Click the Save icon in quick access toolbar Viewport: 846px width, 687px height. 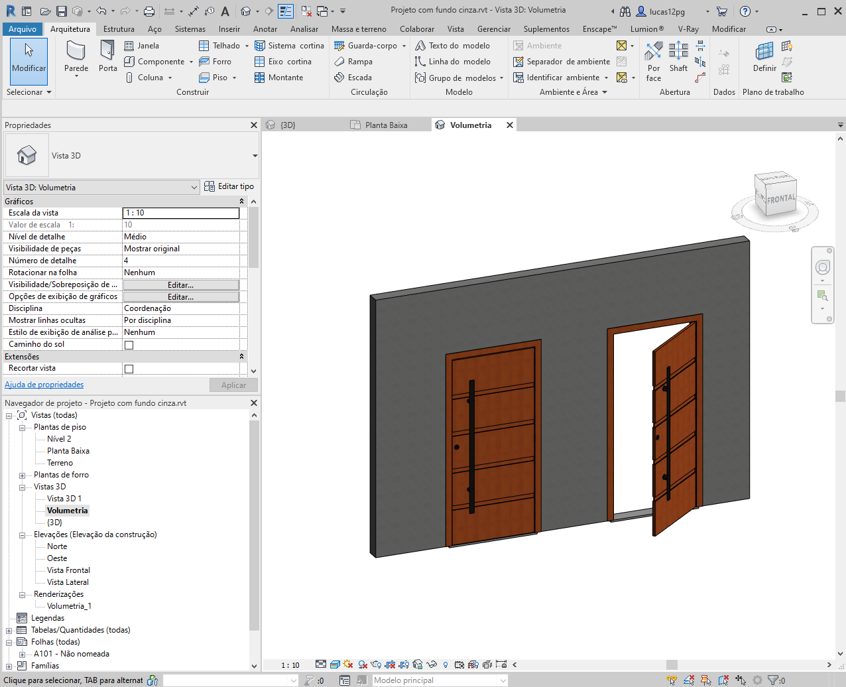point(62,11)
